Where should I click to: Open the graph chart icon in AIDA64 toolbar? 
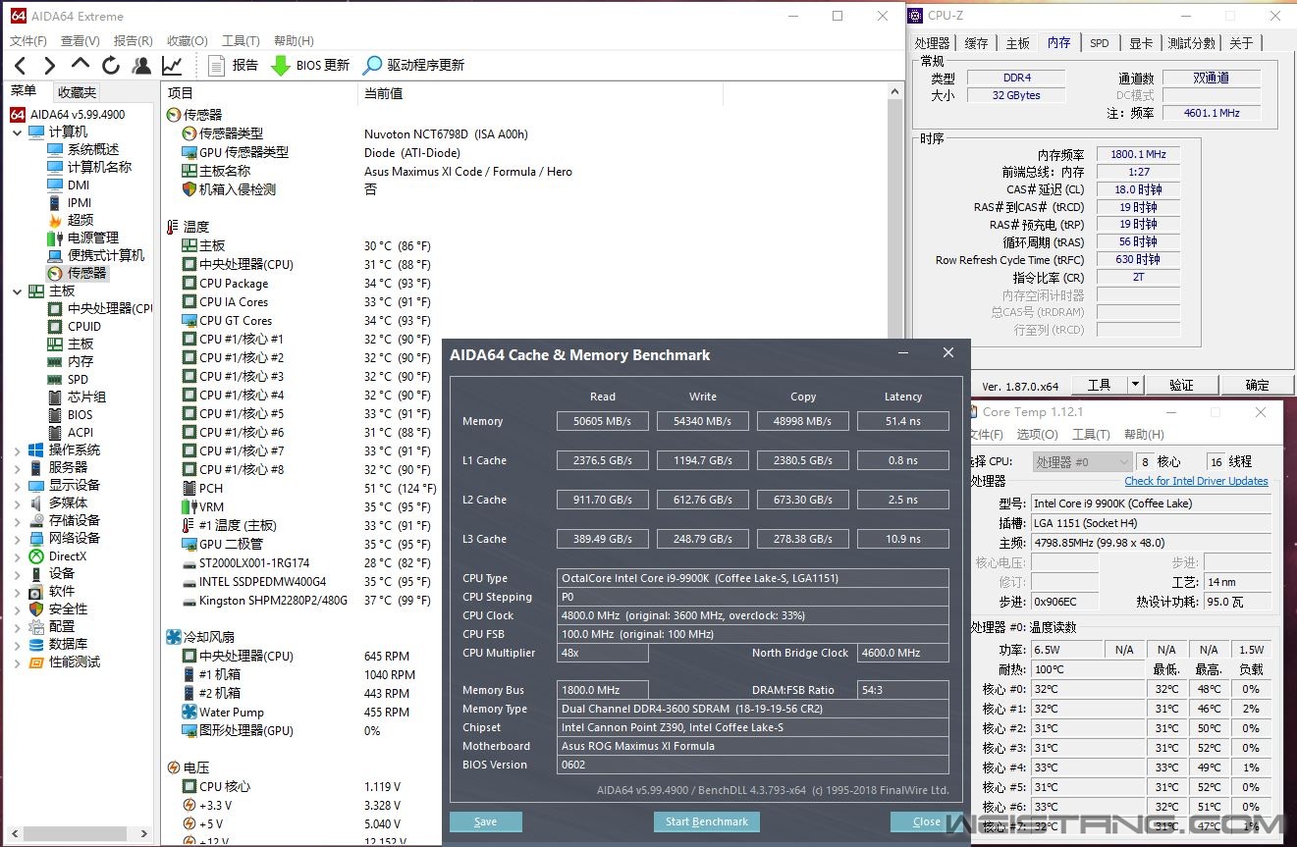172,66
